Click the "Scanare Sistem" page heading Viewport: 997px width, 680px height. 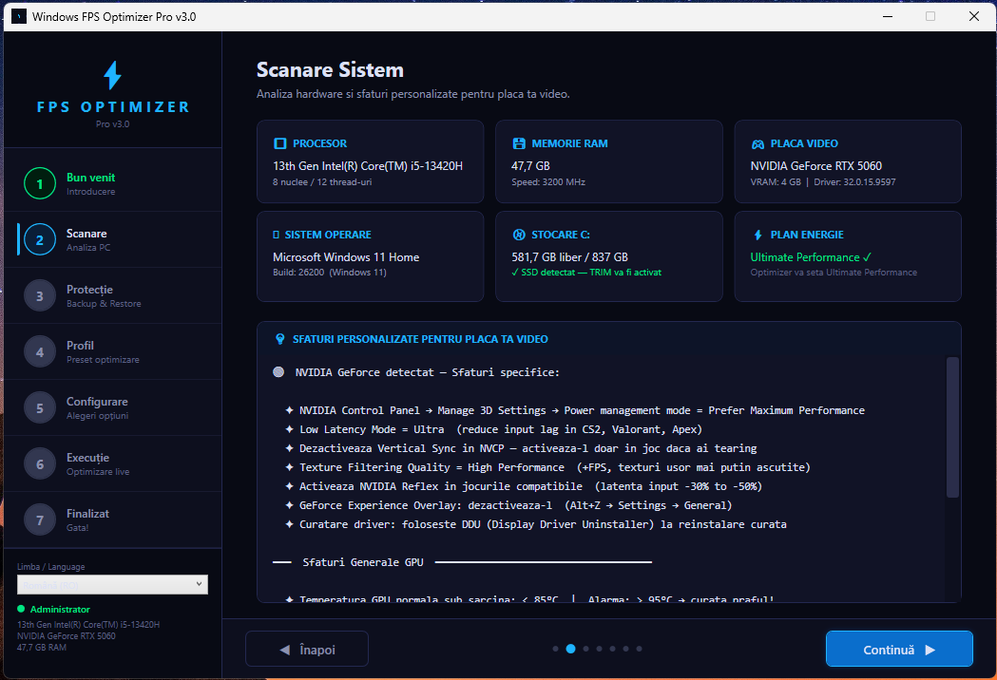pos(330,69)
